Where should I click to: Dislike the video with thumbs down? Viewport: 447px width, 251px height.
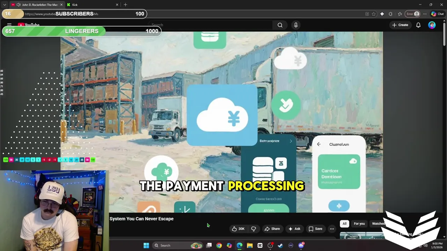click(x=254, y=229)
